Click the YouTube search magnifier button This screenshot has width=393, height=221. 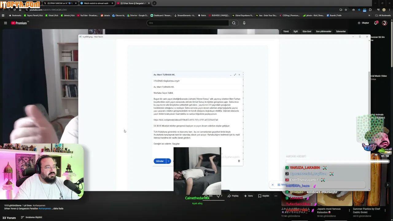click(234, 23)
